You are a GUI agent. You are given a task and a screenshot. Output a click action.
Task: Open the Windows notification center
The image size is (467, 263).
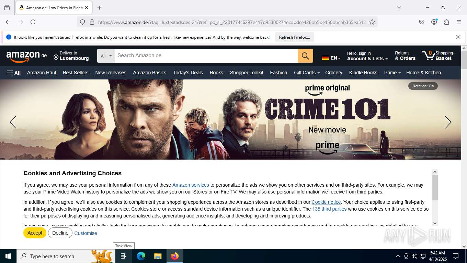point(456,256)
